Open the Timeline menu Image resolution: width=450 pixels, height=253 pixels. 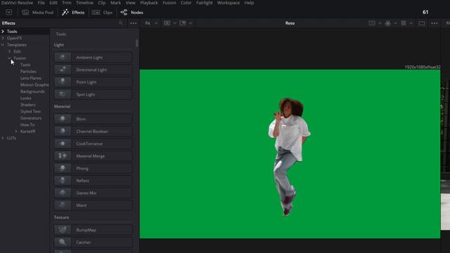84,3
